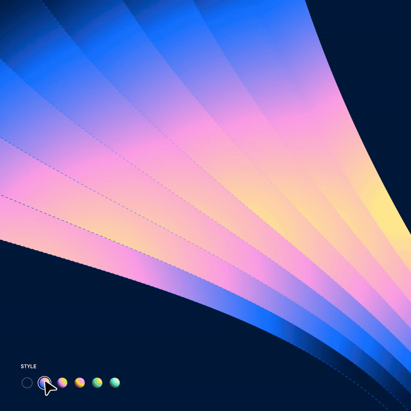
Task: Choose the green style with yellow dots
Action: (x=97, y=383)
